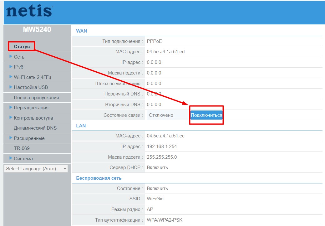Open the Статус menu page
The height and width of the screenshot is (226, 325).
tap(22, 47)
